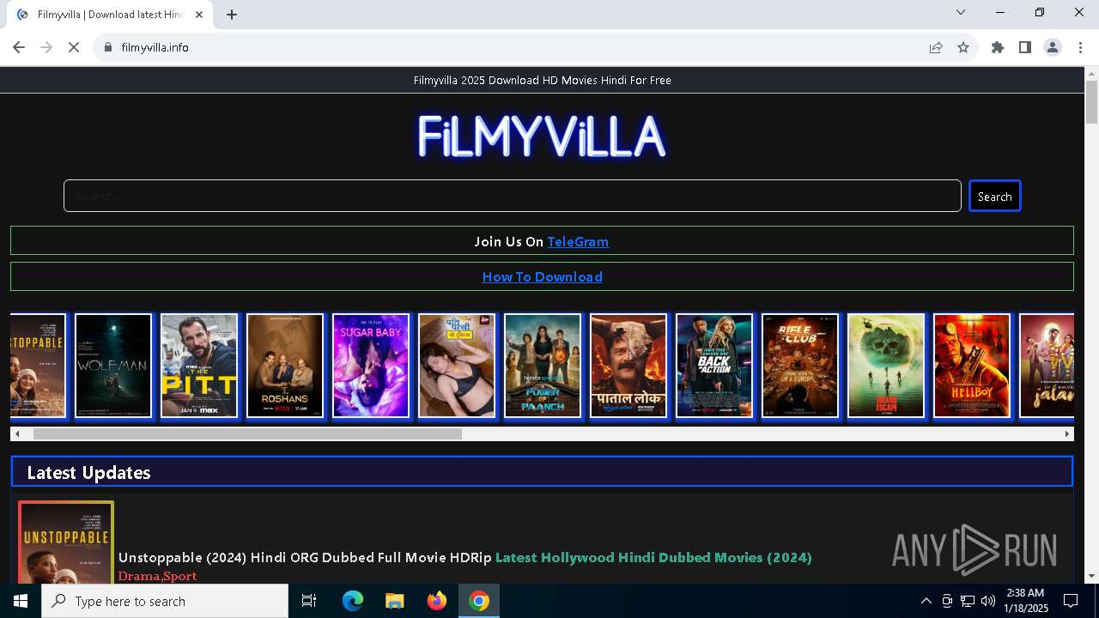The width and height of the screenshot is (1099, 618).
Task: Stop loading the page
Action: tap(74, 47)
